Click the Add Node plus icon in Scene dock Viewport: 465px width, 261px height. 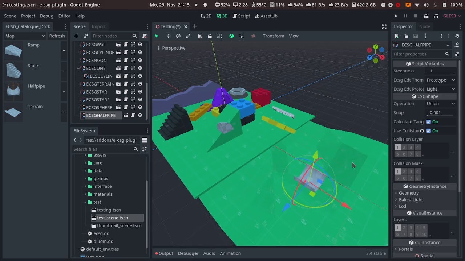click(76, 36)
